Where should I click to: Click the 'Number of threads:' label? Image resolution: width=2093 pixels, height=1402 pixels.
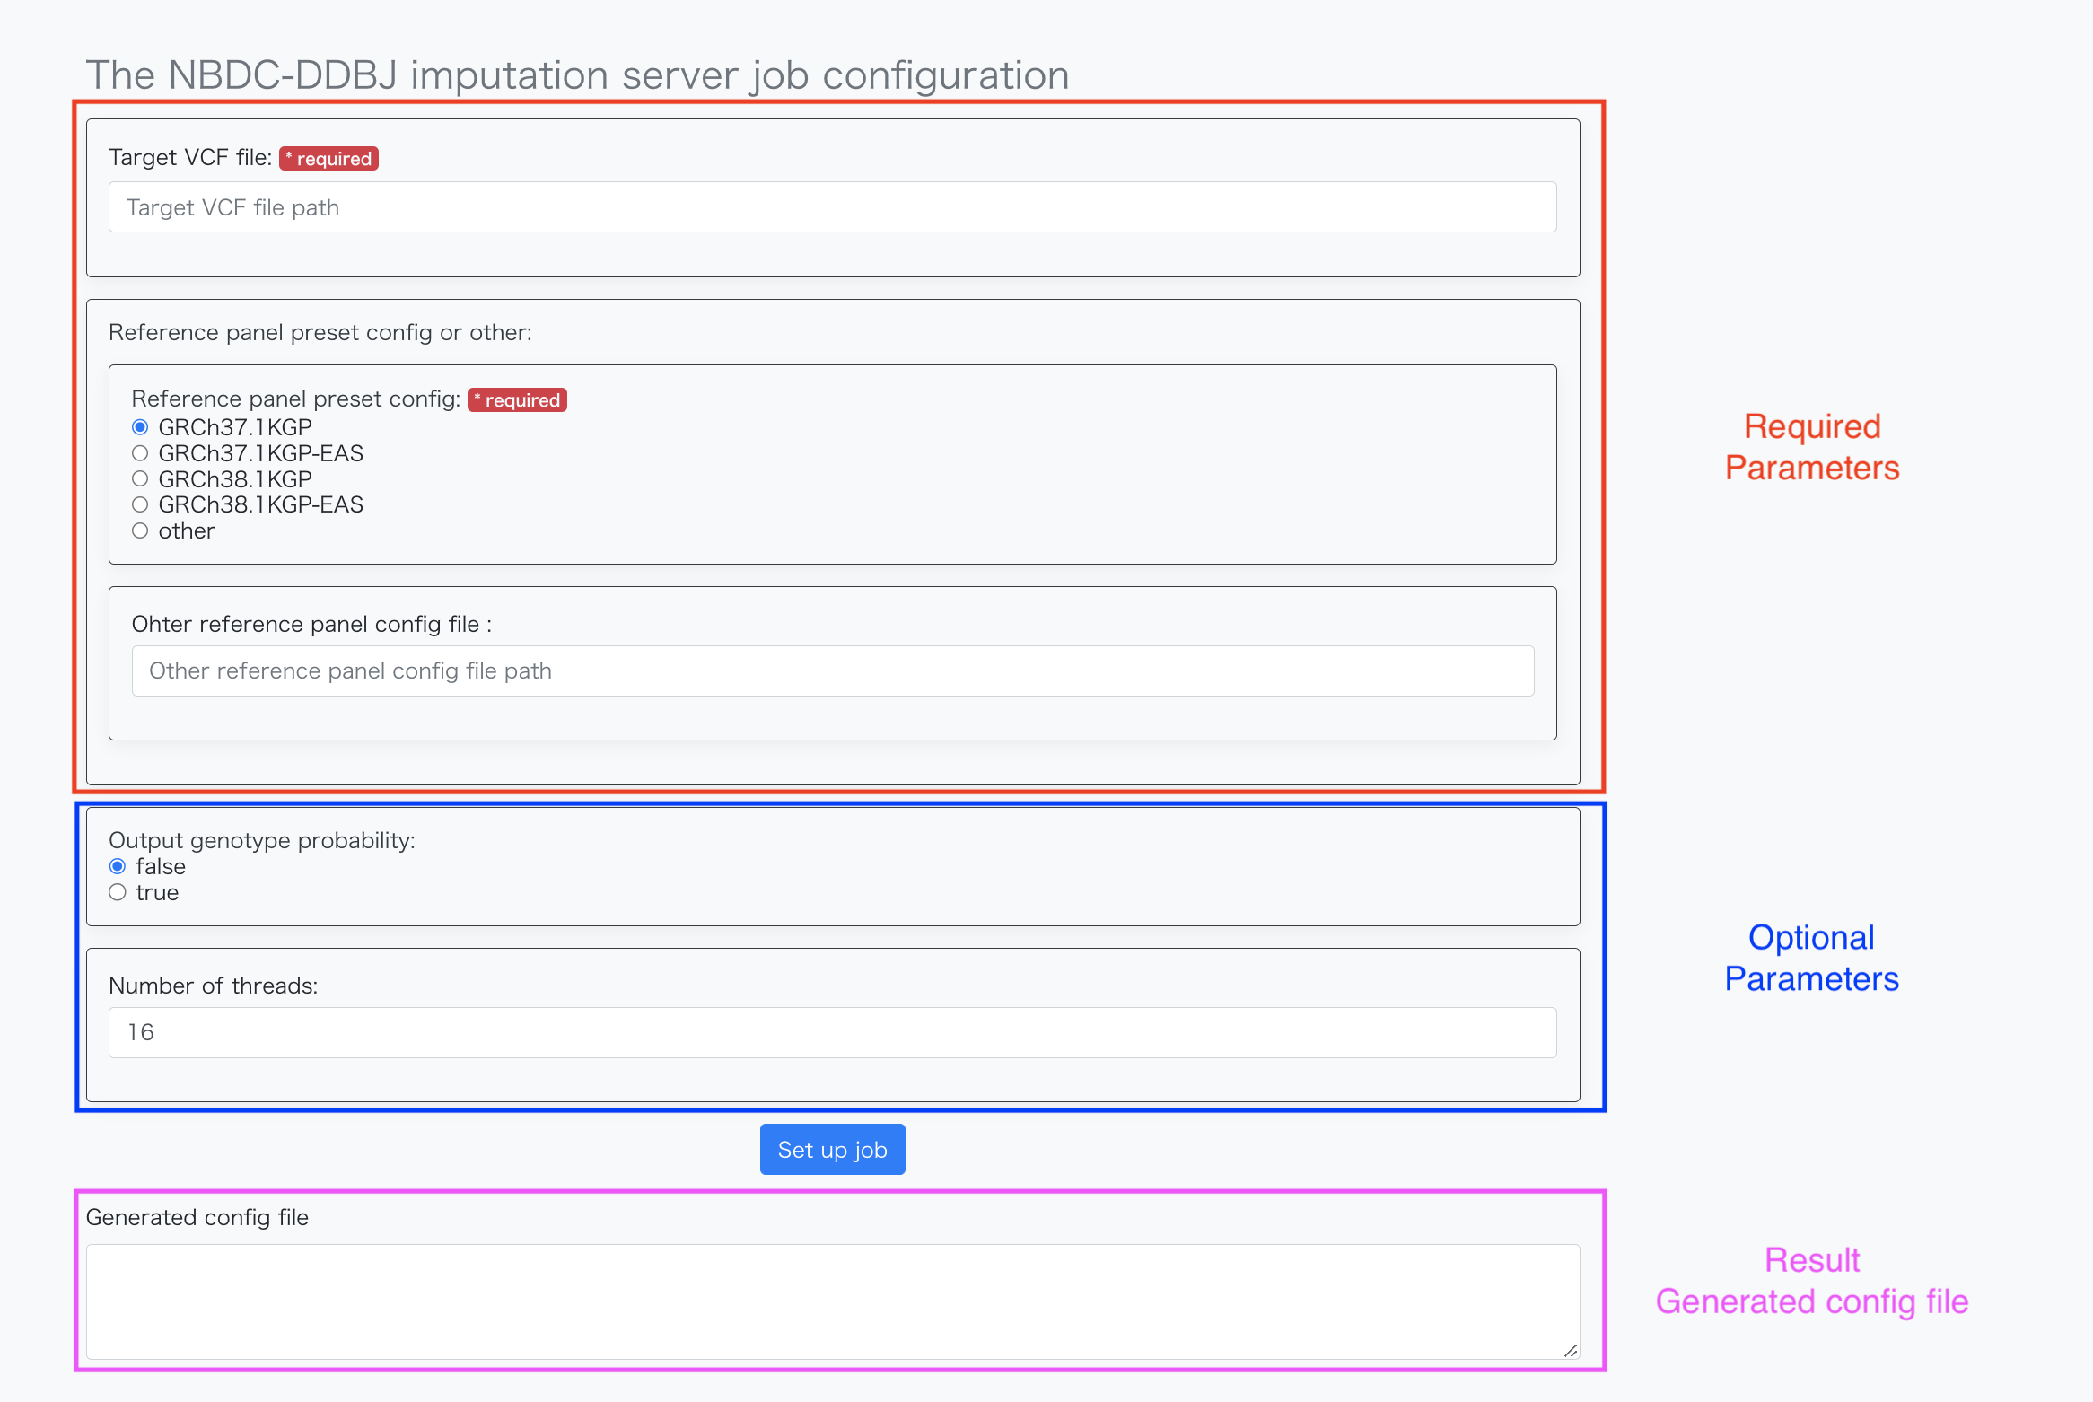213,986
